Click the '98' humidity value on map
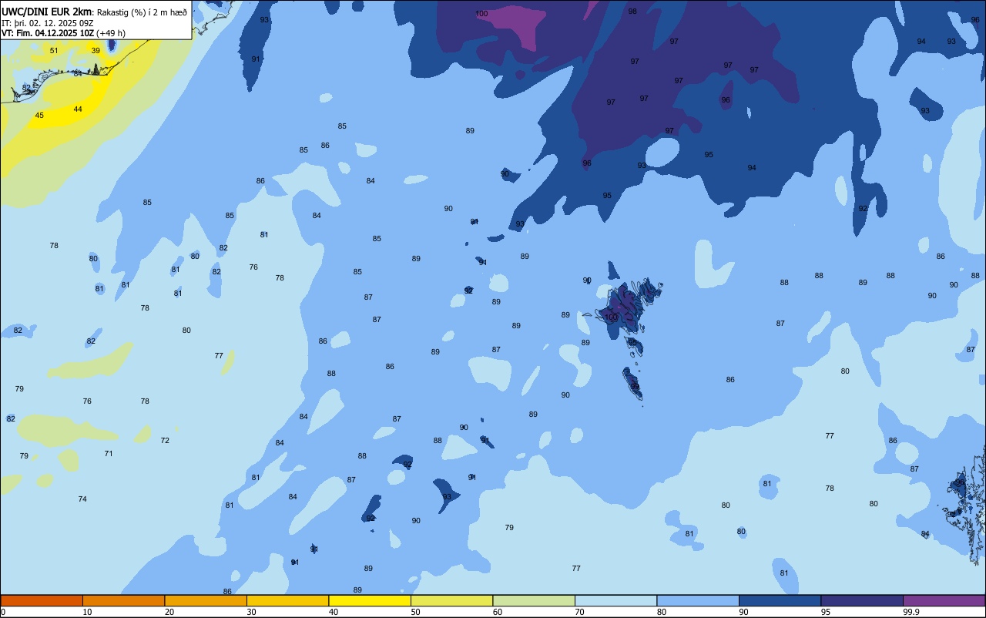Screen dimensions: 986x618 [632, 12]
